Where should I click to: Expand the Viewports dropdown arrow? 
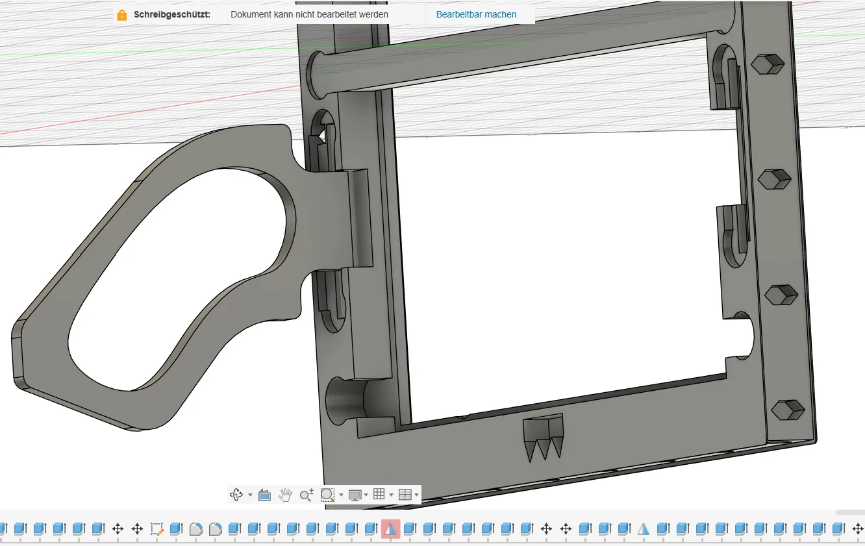416,495
